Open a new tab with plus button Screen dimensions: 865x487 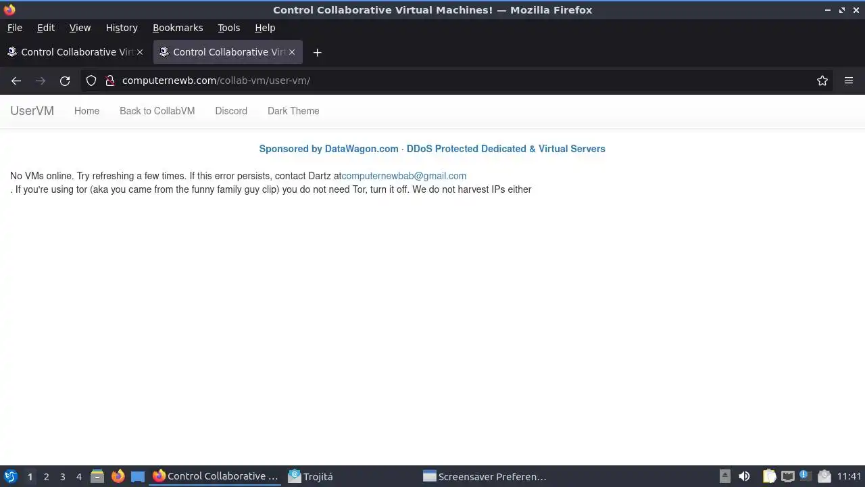click(317, 52)
